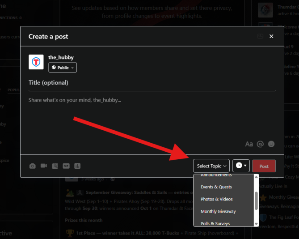Pick Polls & Surveys topic option
Viewport: 299px width, 239px height.
tap(215, 223)
